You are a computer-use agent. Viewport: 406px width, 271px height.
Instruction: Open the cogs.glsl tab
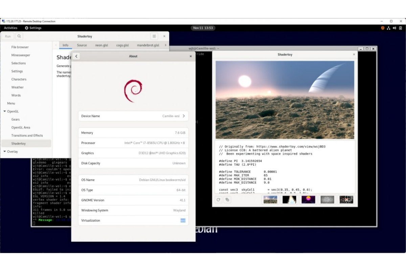(x=122, y=45)
